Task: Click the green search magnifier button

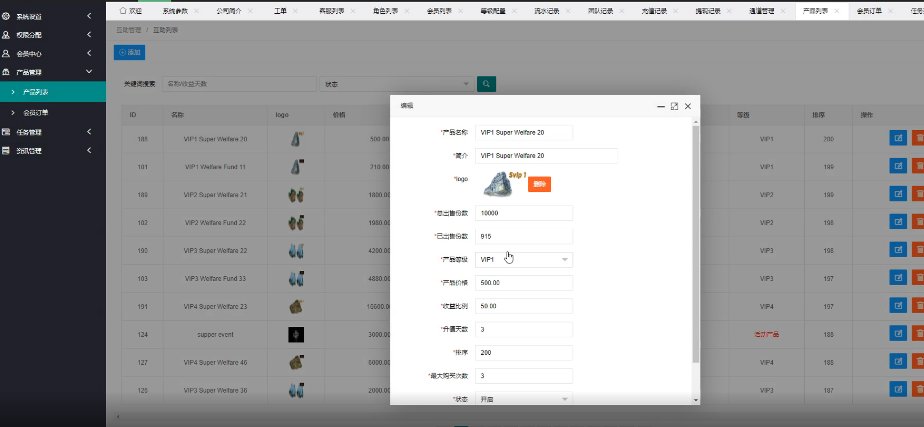Action: click(x=486, y=84)
